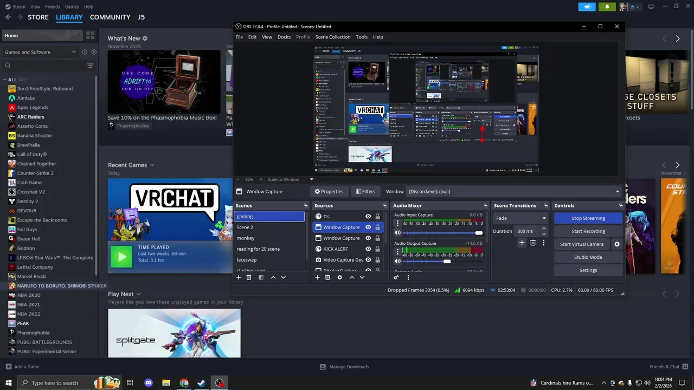Open Fade transition dropdown
The height and width of the screenshot is (390, 694).
pyautogui.click(x=520, y=218)
